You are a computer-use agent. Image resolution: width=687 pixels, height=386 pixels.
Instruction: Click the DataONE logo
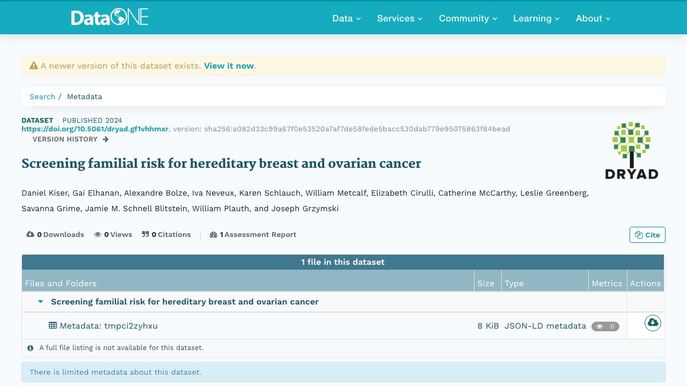pos(109,18)
